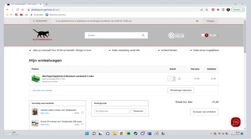The image size is (251, 139).
Task: Expand the cart total dropdown arrow
Action: pyautogui.click(x=218, y=35)
